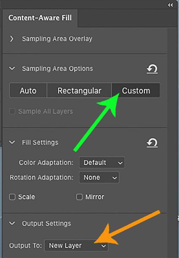Collapse the panel with the double-arrow icon

click(170, 5)
